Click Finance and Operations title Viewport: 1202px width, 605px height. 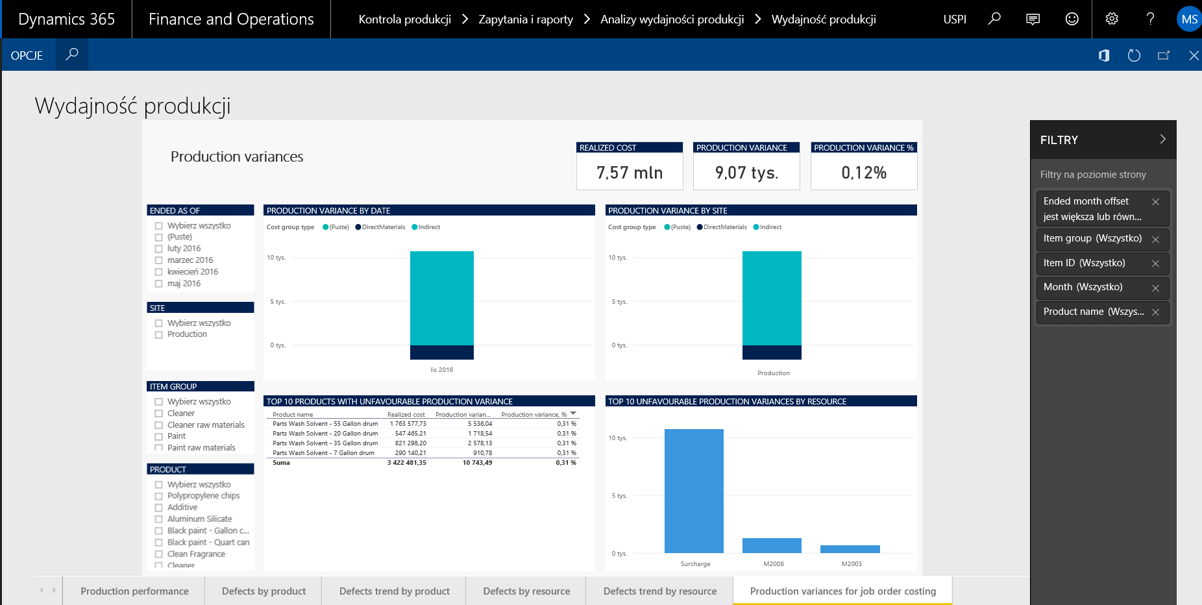coord(231,19)
